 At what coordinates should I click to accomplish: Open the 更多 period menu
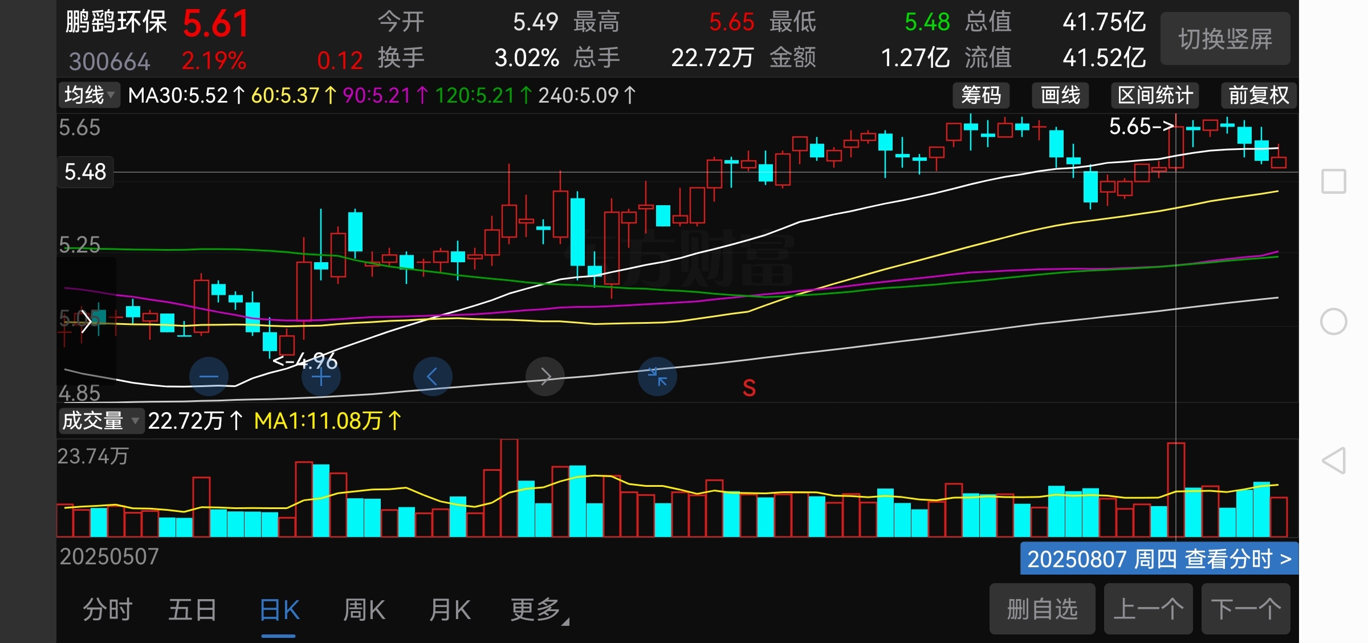tap(539, 610)
